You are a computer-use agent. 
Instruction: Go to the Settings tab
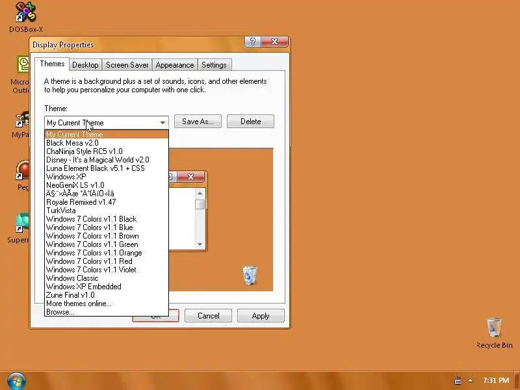click(214, 65)
